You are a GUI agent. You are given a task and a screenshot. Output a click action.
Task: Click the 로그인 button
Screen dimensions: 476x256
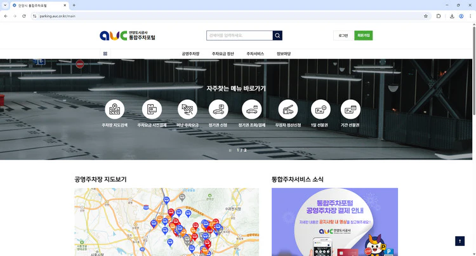tap(343, 36)
